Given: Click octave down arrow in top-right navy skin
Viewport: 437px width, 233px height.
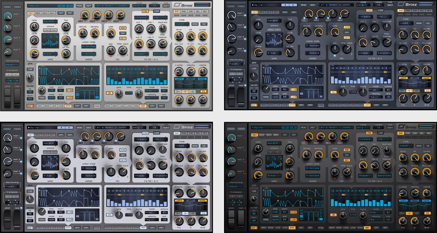Looking at the screenshot, I should (271, 29).
